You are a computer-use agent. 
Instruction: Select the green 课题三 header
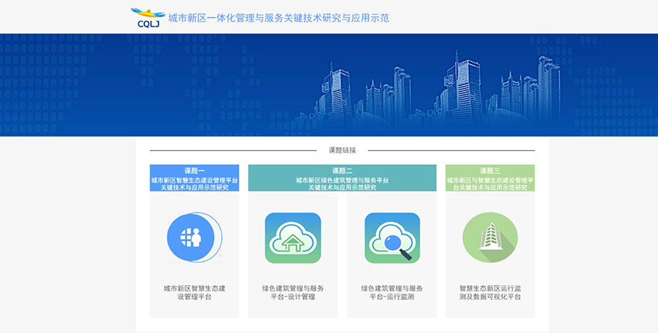coord(490,171)
